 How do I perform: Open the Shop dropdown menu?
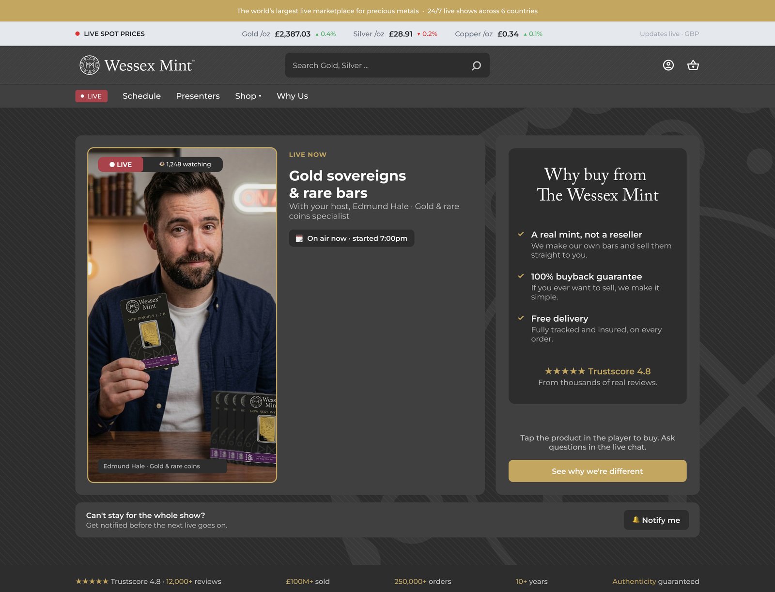248,96
